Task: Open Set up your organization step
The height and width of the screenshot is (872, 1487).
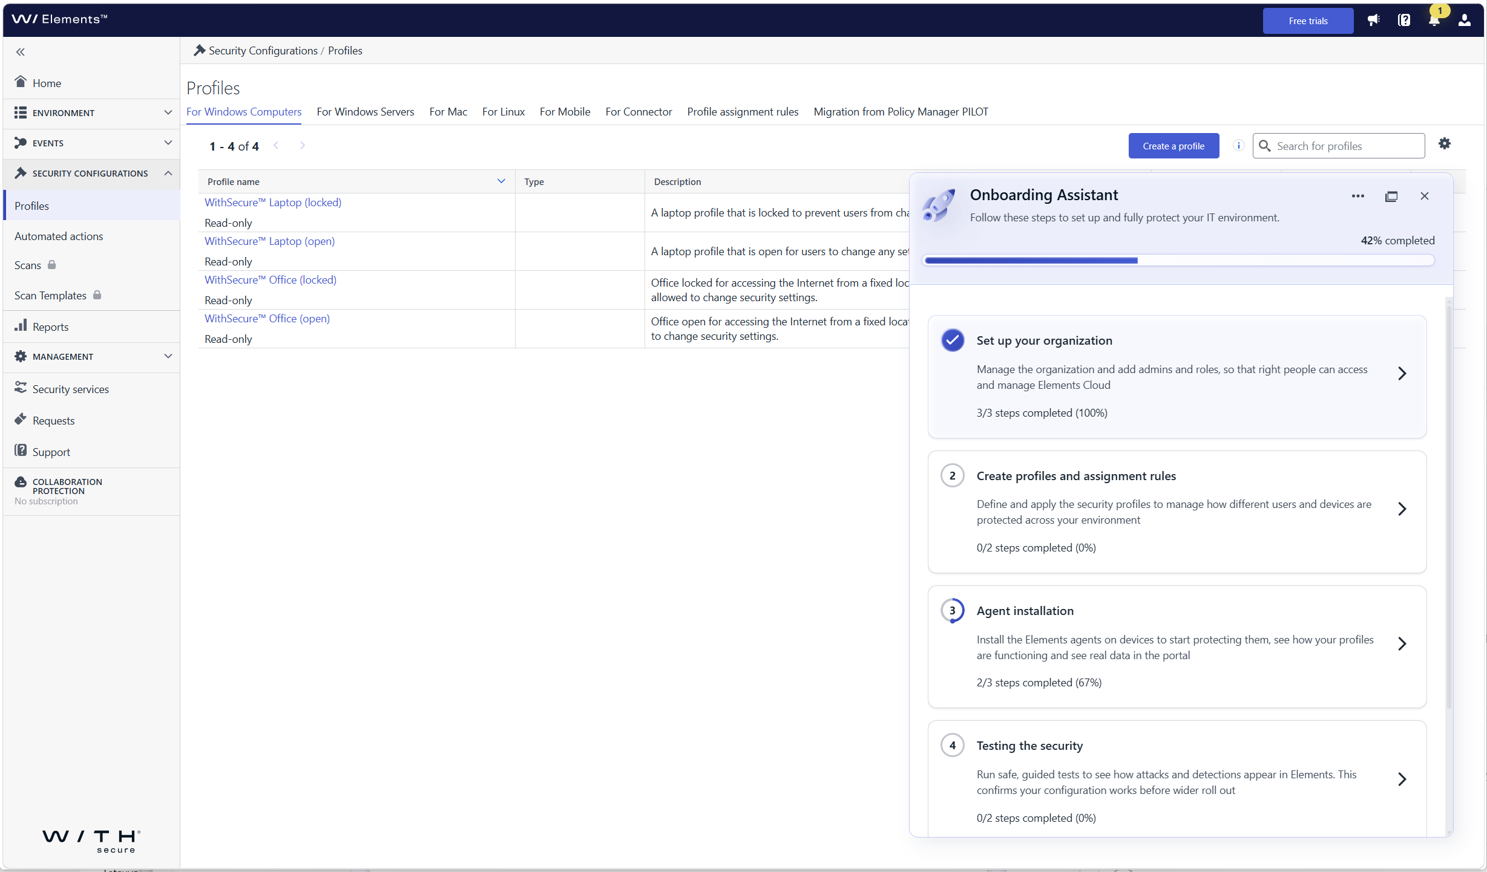Action: 1177,376
